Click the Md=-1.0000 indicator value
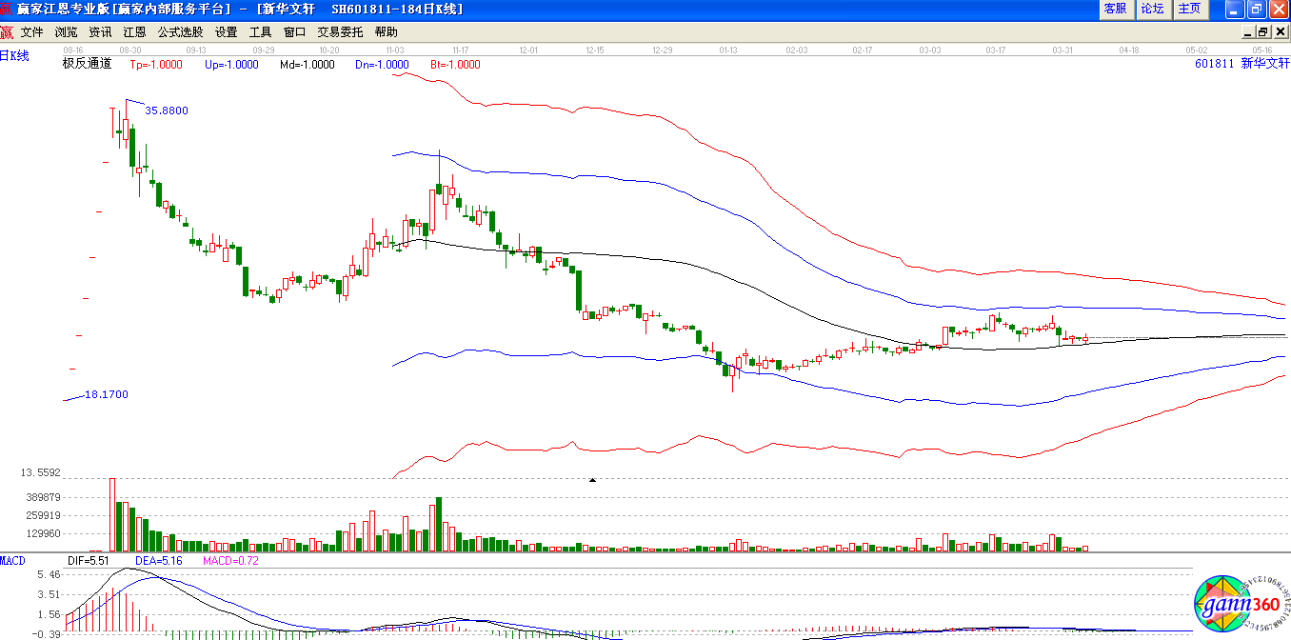Image resolution: width=1291 pixels, height=640 pixels. pyautogui.click(x=307, y=65)
